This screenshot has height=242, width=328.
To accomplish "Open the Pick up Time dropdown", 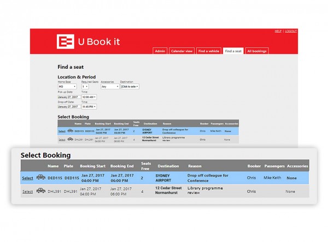I will point(89,97).
